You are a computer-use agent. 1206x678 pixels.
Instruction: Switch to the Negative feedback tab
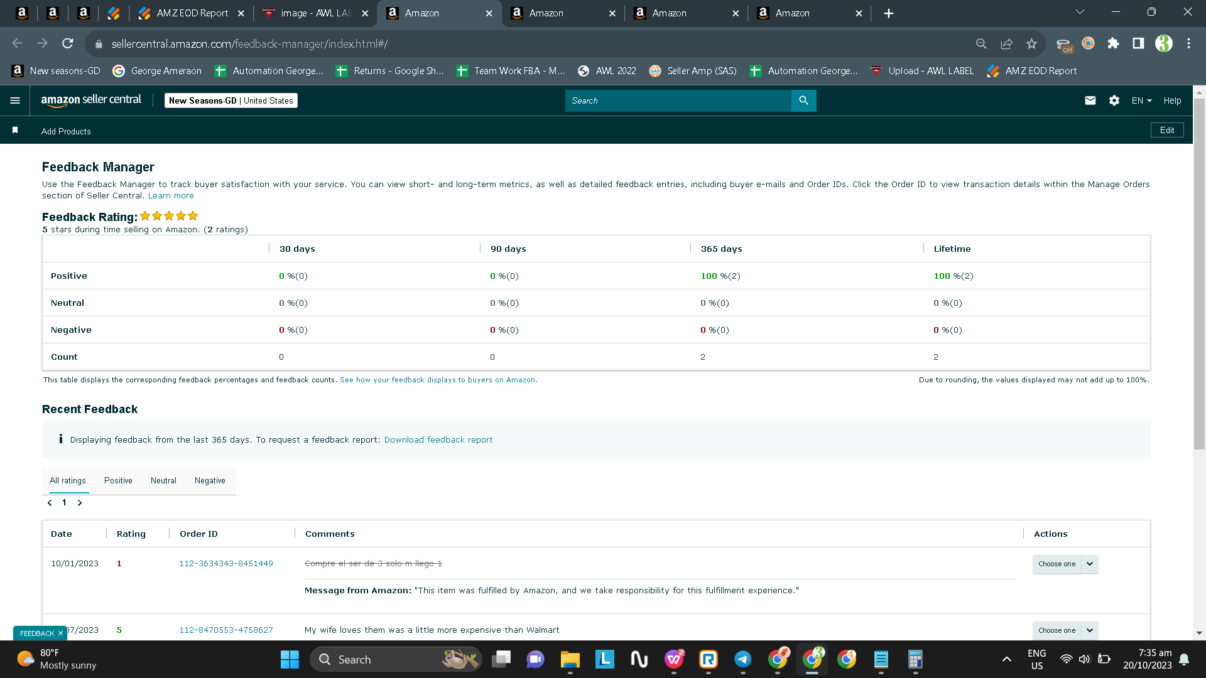point(210,480)
